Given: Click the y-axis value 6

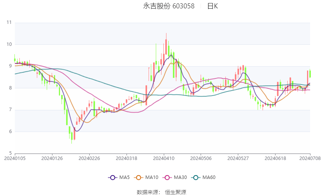Looking at the screenshot, I should pos(10,132).
